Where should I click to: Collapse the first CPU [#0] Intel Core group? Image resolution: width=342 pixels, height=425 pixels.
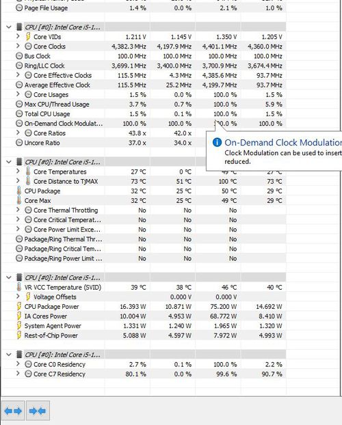point(9,27)
